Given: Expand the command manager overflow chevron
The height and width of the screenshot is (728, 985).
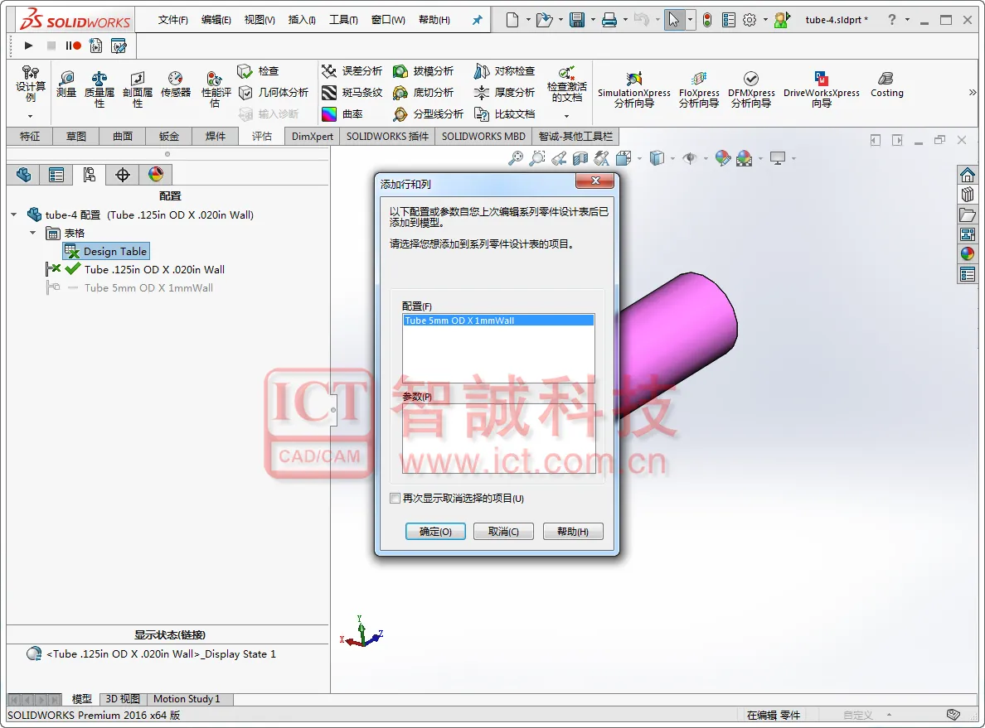Looking at the screenshot, I should [x=973, y=92].
